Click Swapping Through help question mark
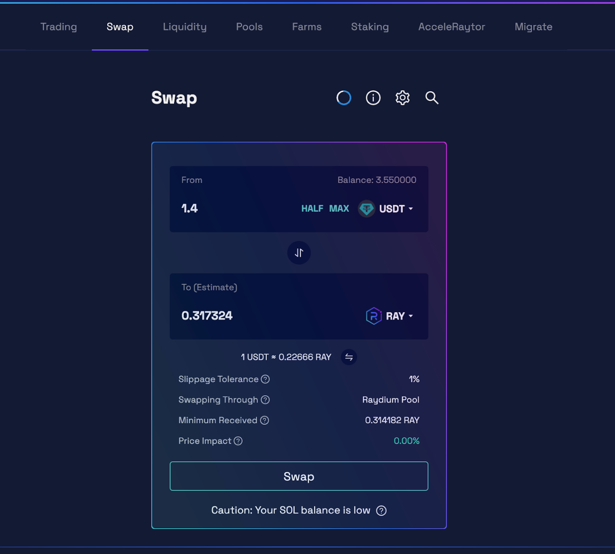 pyautogui.click(x=265, y=400)
